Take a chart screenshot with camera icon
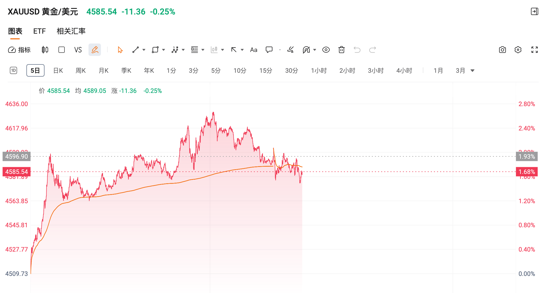This screenshot has height=293, width=547. pyautogui.click(x=502, y=50)
